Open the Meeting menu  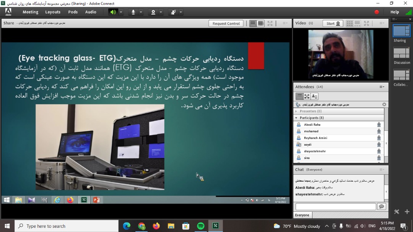tap(30, 12)
